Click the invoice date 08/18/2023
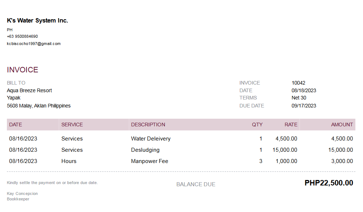Viewport: 363px width, 212px height. tap(304, 90)
